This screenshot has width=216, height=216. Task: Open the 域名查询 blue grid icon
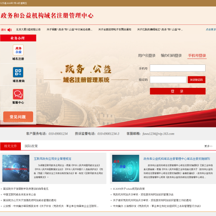[18, 72]
